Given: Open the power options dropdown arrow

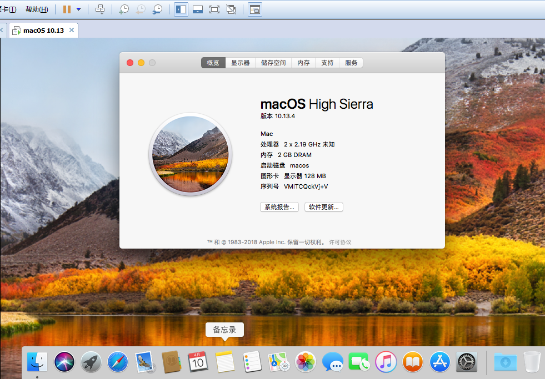Looking at the screenshot, I should pos(78,9).
